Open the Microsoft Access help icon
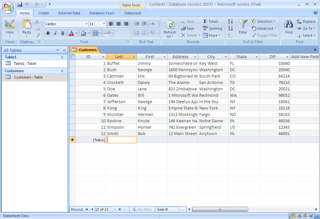This screenshot has width=320, height=219. [x=315, y=13]
